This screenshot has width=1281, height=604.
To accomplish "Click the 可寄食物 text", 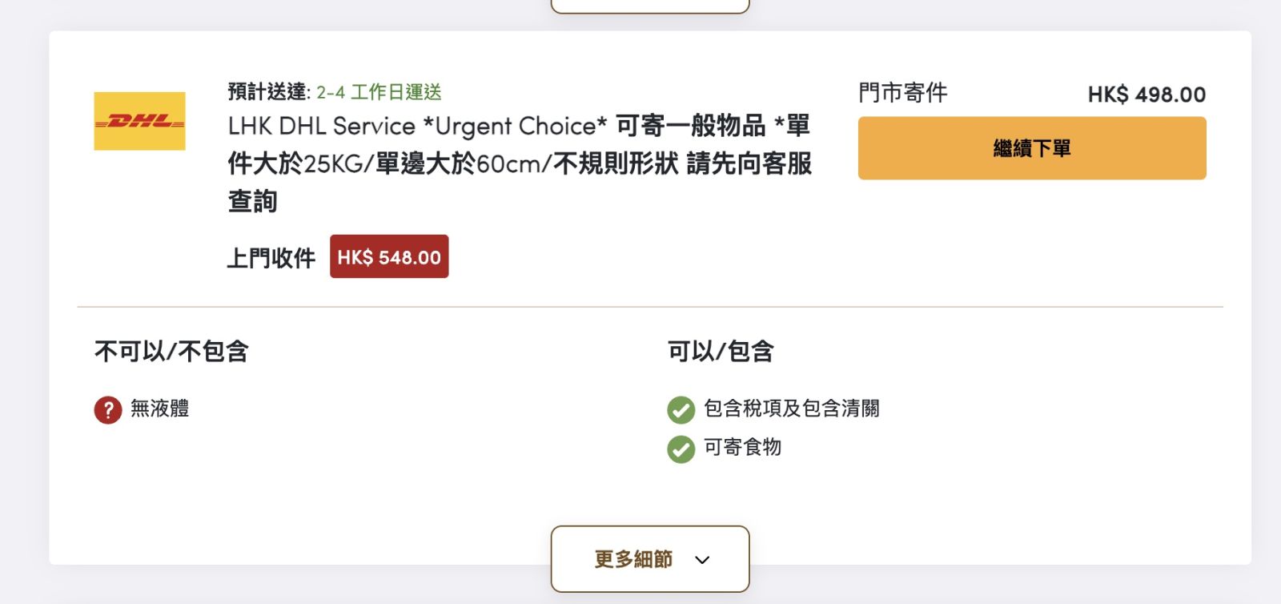I will click(742, 447).
